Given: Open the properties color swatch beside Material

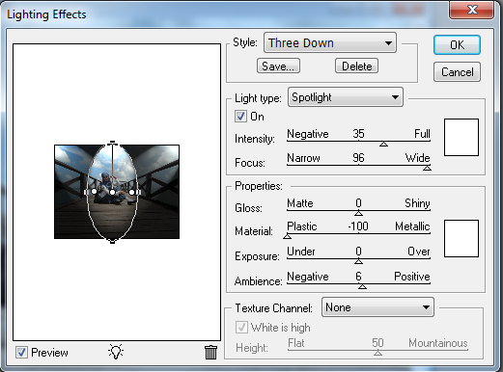Looking at the screenshot, I should (461, 238).
